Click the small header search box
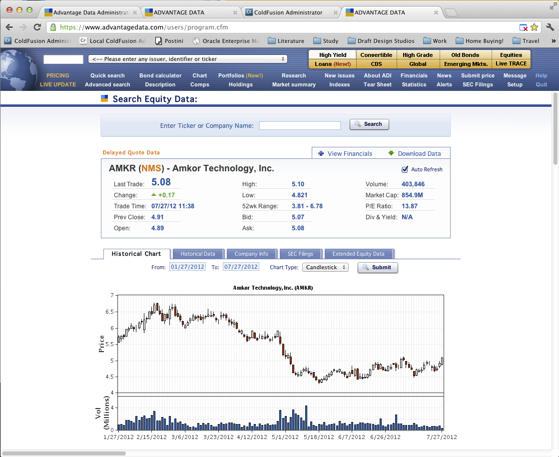 63,59
